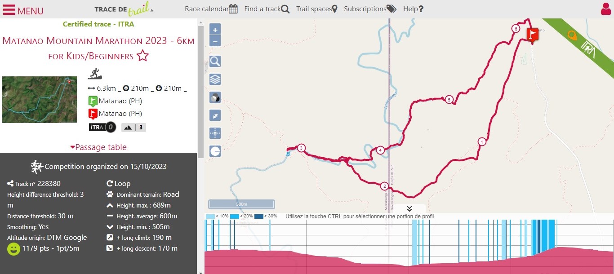This screenshot has height=274, width=614.
Task: Click the map color/contrast circles button
Action: point(215,97)
